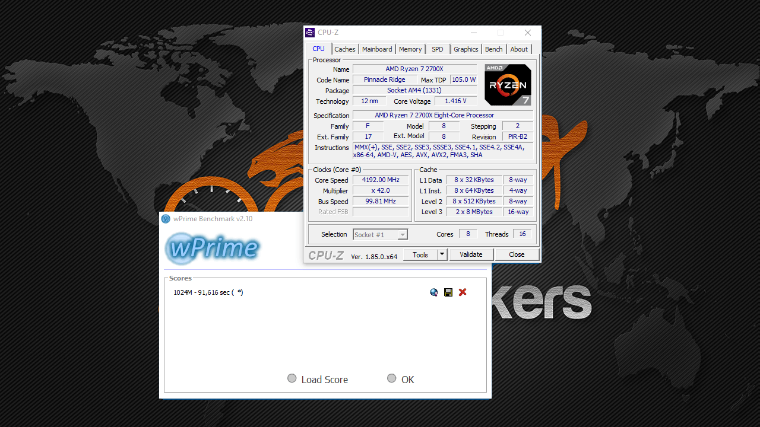Submit the wPrime score online via globe icon

tap(434, 292)
